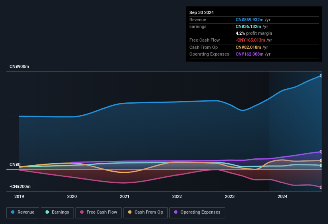Screen dimensions: 328x224
Task: Click the Earnings label in tooltip
Action: [x=198, y=26]
